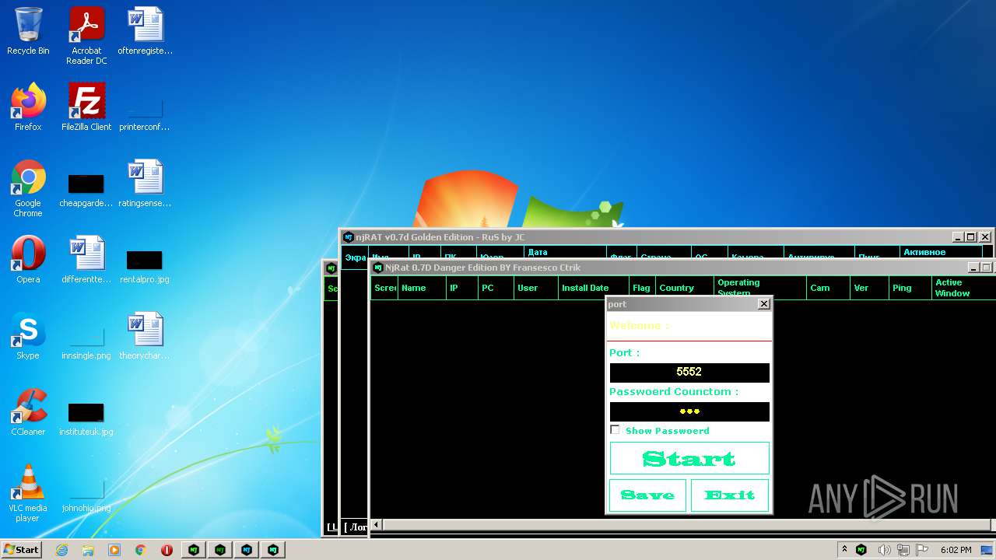Viewport: 996px width, 560px height.
Task: Open the volume control tray icon
Action: pos(884,550)
